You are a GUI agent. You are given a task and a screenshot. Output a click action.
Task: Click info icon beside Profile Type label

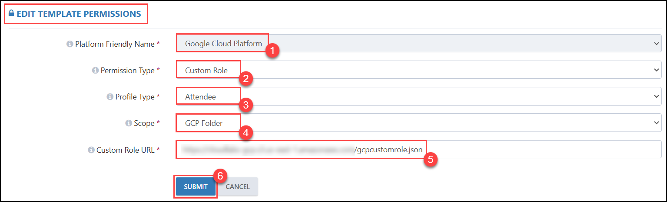point(110,97)
